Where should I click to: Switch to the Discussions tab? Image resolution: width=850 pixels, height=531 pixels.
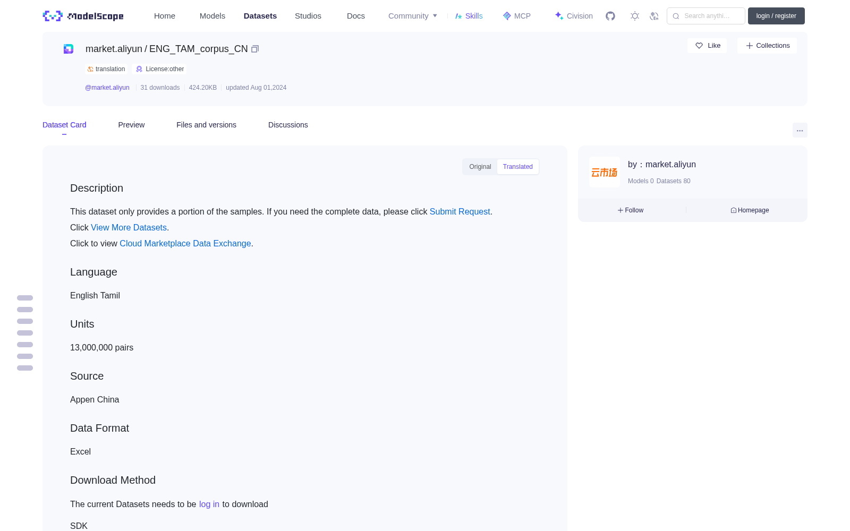pyautogui.click(x=288, y=125)
